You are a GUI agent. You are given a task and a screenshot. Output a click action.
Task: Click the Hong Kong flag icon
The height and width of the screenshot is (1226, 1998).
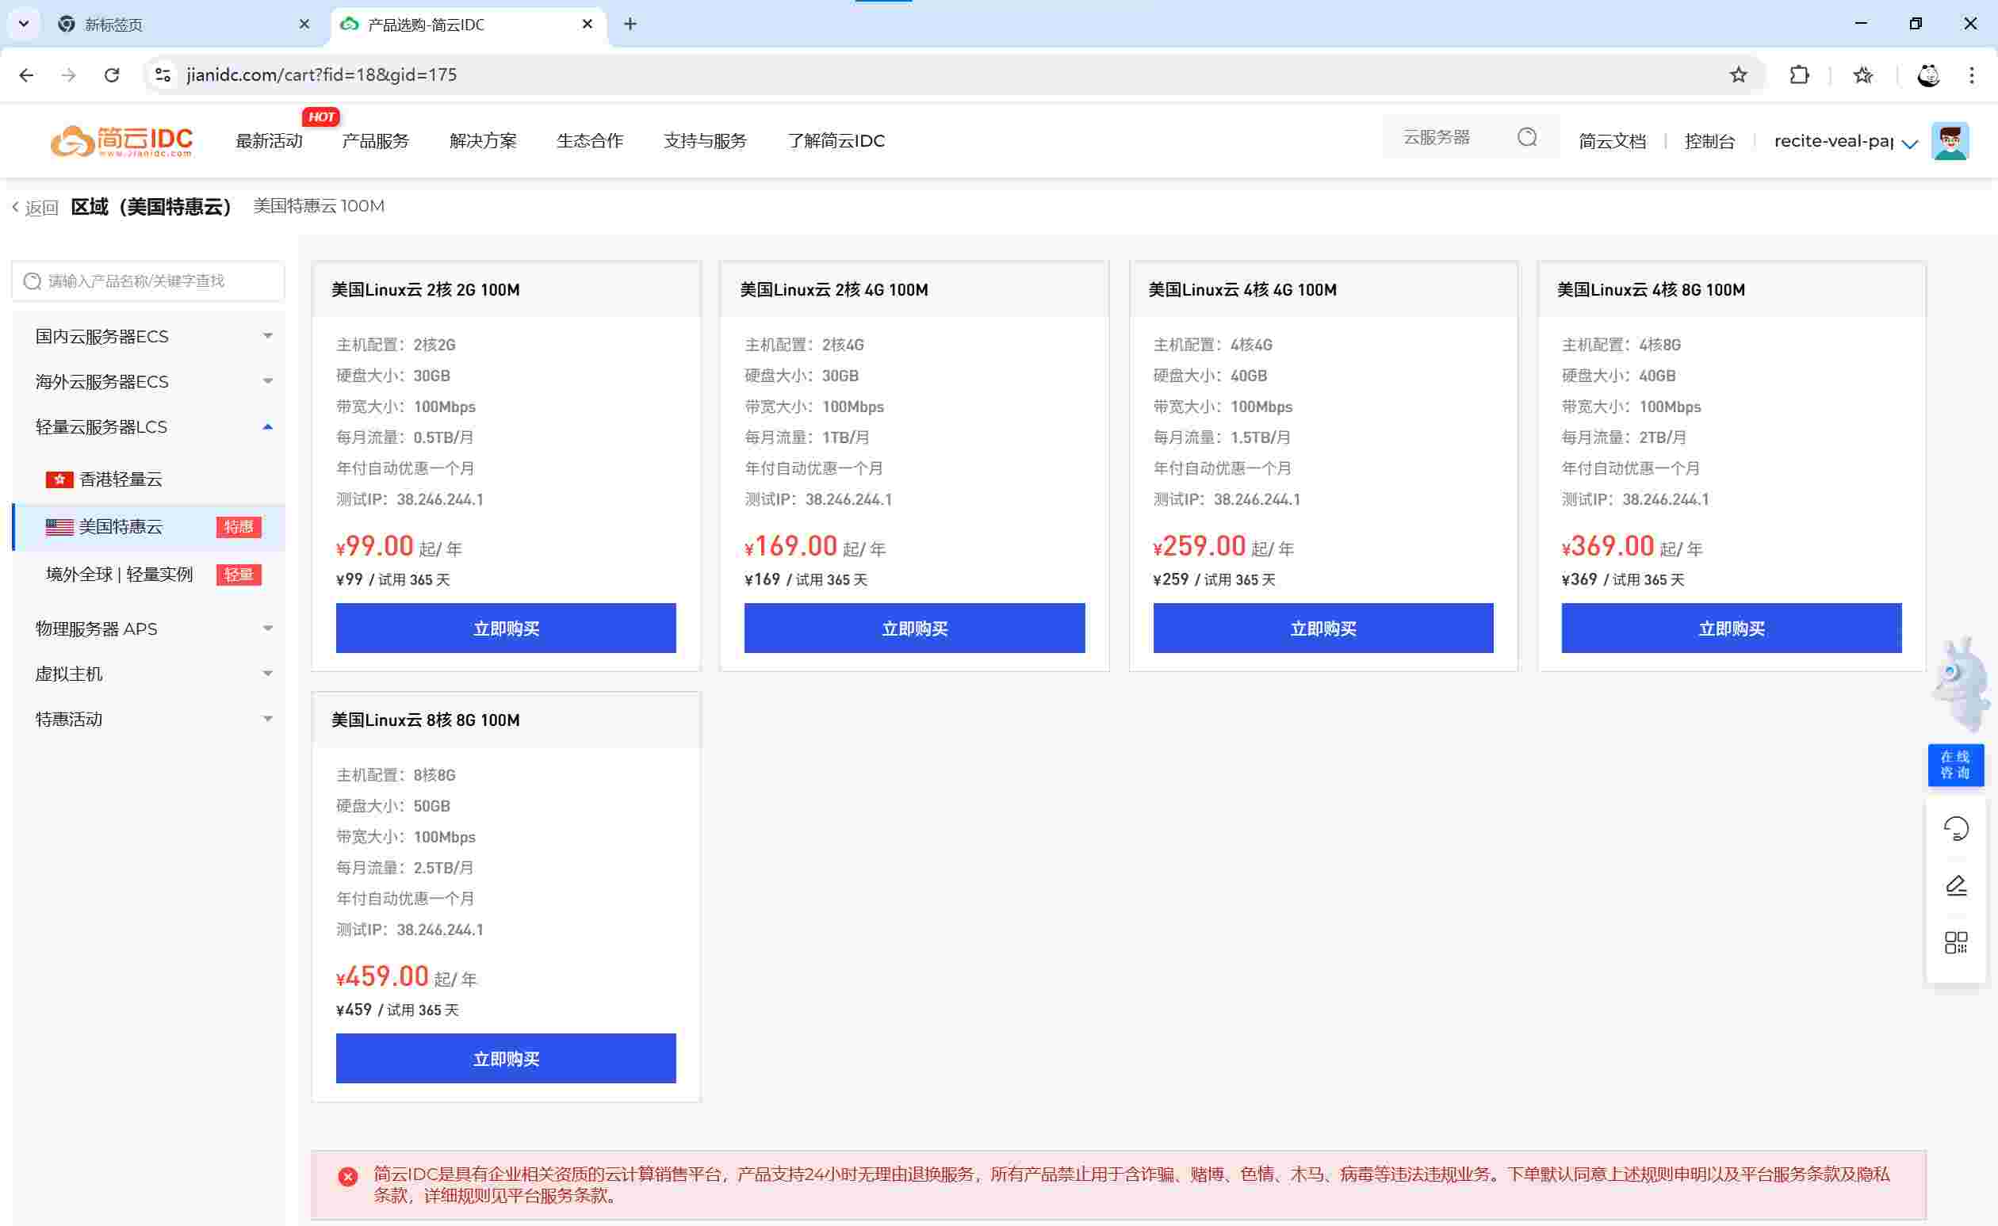(59, 480)
